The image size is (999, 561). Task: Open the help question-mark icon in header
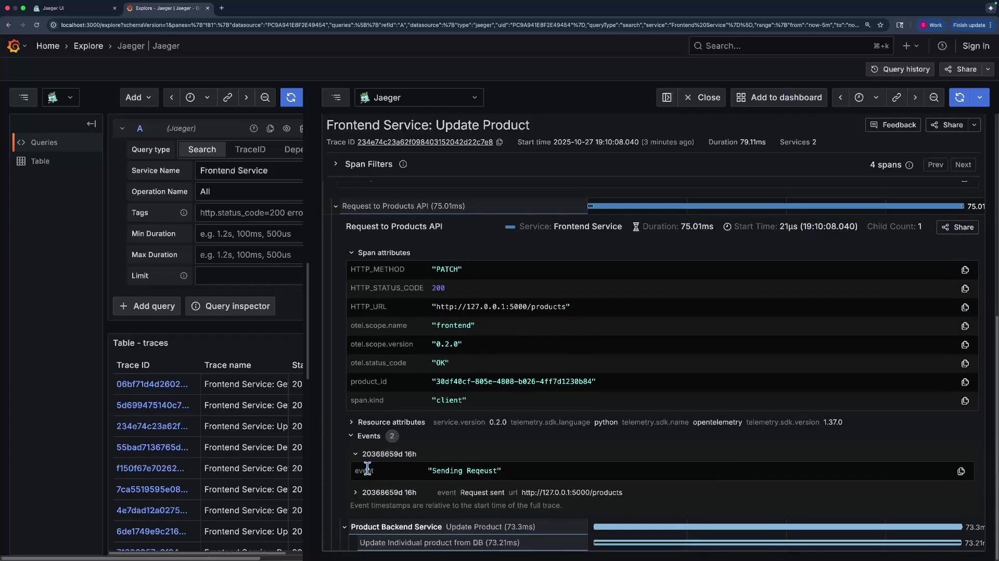[x=942, y=46]
